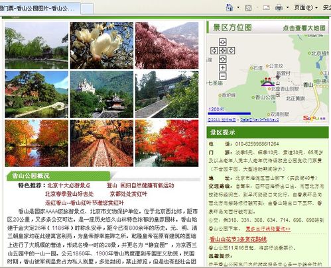Select the 香山公园图片 browser tab
This screenshot has height=268, width=331.
tap(39, 9)
